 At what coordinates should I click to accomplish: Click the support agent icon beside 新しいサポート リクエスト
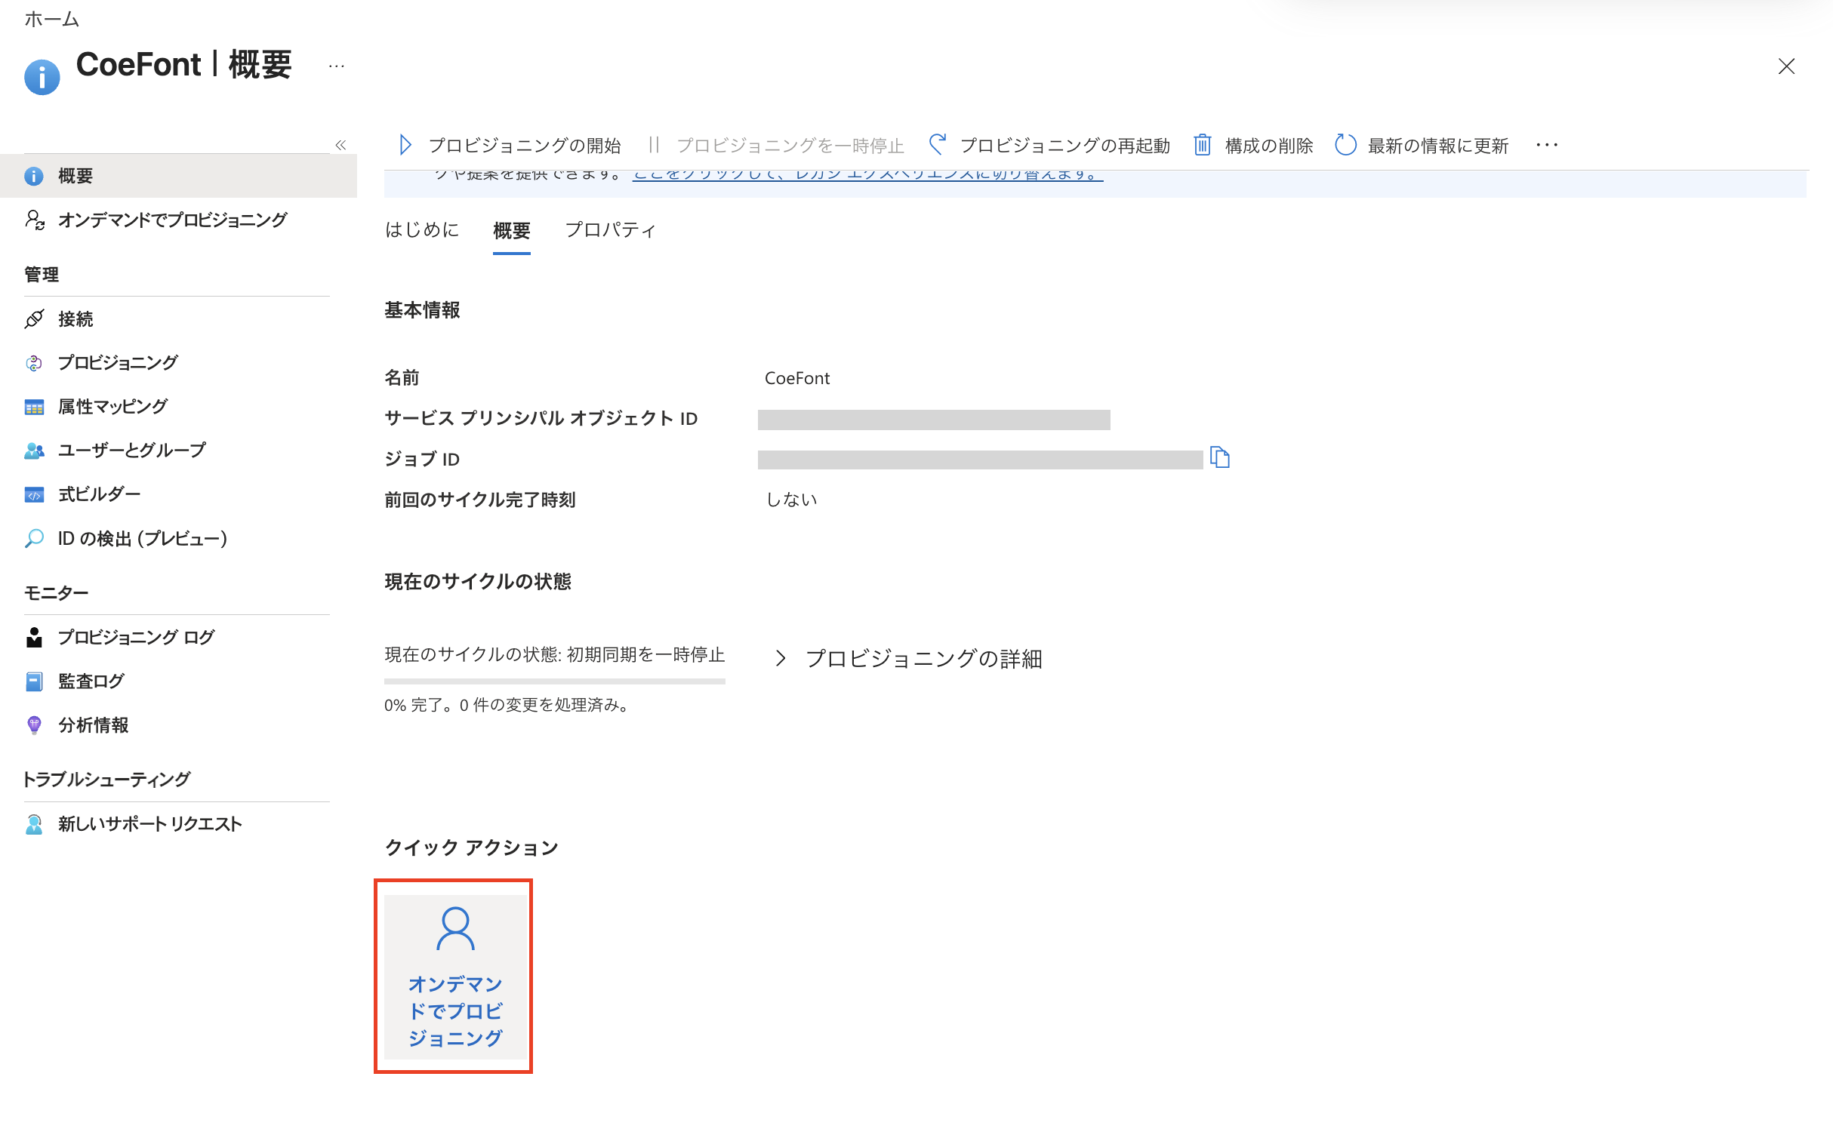click(34, 824)
